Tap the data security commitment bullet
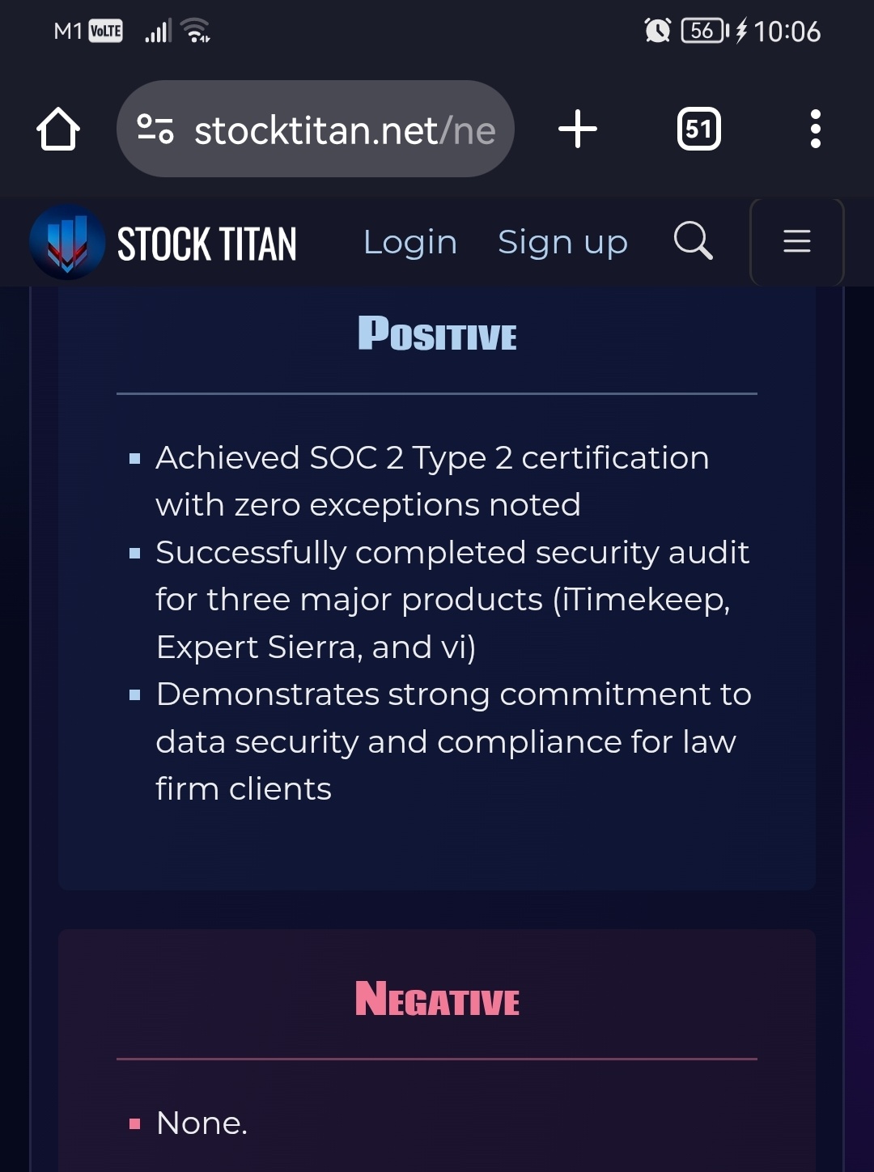The width and height of the screenshot is (874, 1172). coord(453,741)
